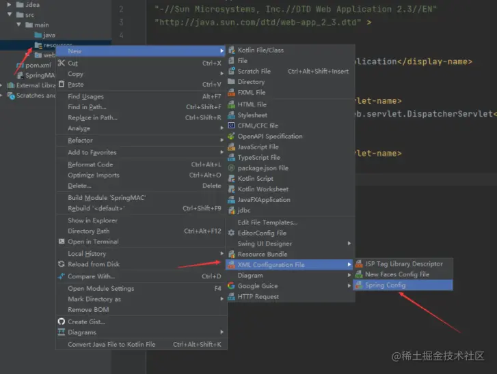Select Convert Java File to Kotlin File
The height and width of the screenshot is (374, 497).
pos(140,344)
